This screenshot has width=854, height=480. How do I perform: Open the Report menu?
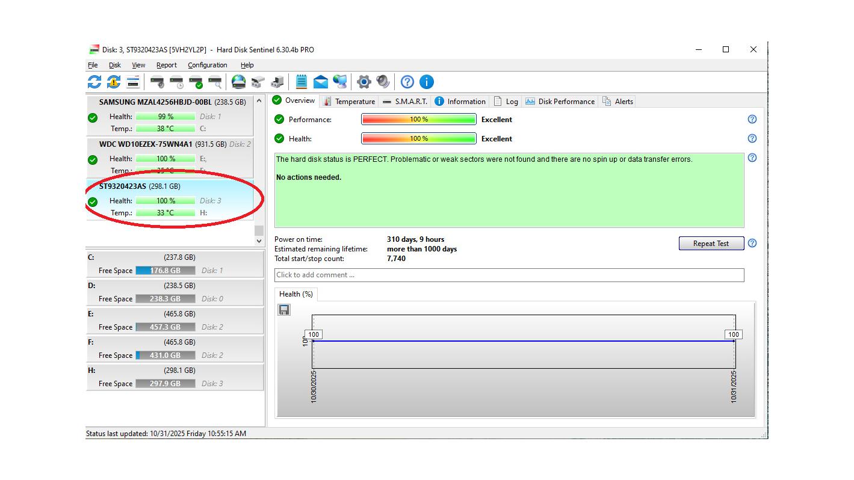pos(167,65)
